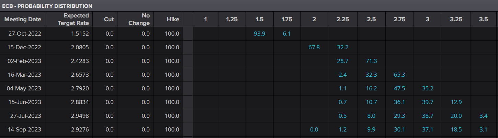Screen dimensions: 498x138
Task: Click the 47.5 probability value
Action: 399,88
